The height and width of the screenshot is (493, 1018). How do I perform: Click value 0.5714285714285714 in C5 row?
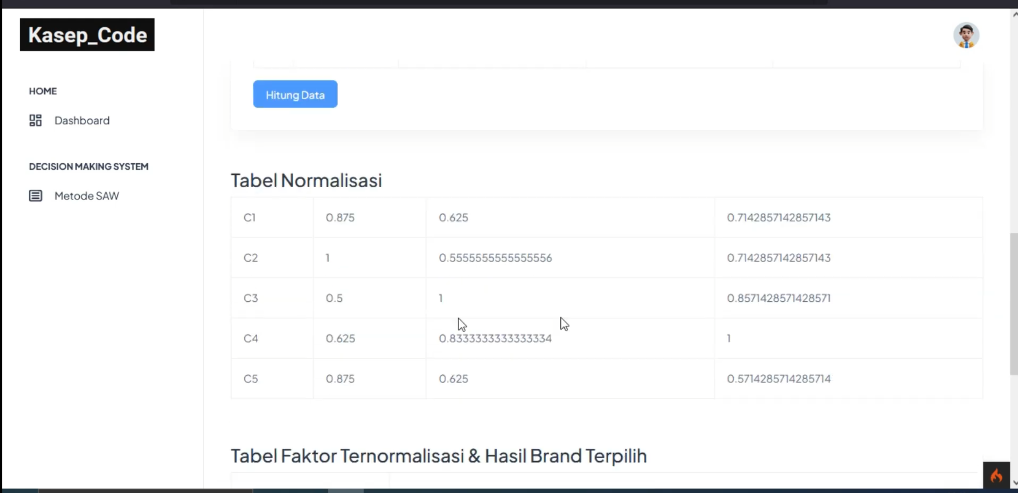pyautogui.click(x=778, y=378)
